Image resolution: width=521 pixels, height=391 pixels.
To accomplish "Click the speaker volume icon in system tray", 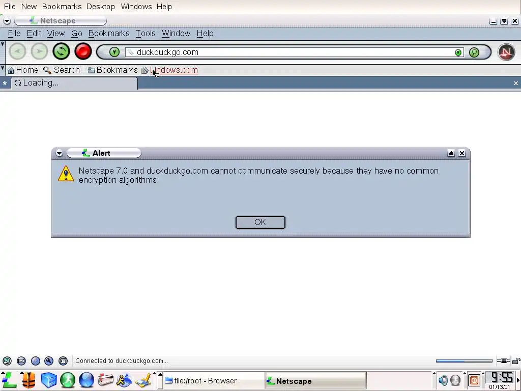I will [443, 380].
